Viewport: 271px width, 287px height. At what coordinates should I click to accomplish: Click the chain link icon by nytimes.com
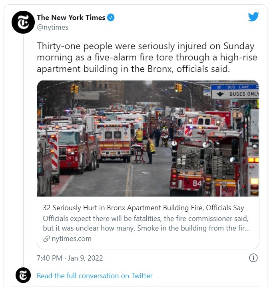47,239
